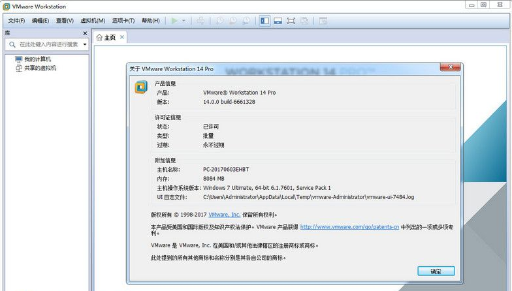Viewport: 512px width, 291px height.
Task: Open the 虚拟机(M) menu
Action: pos(93,21)
